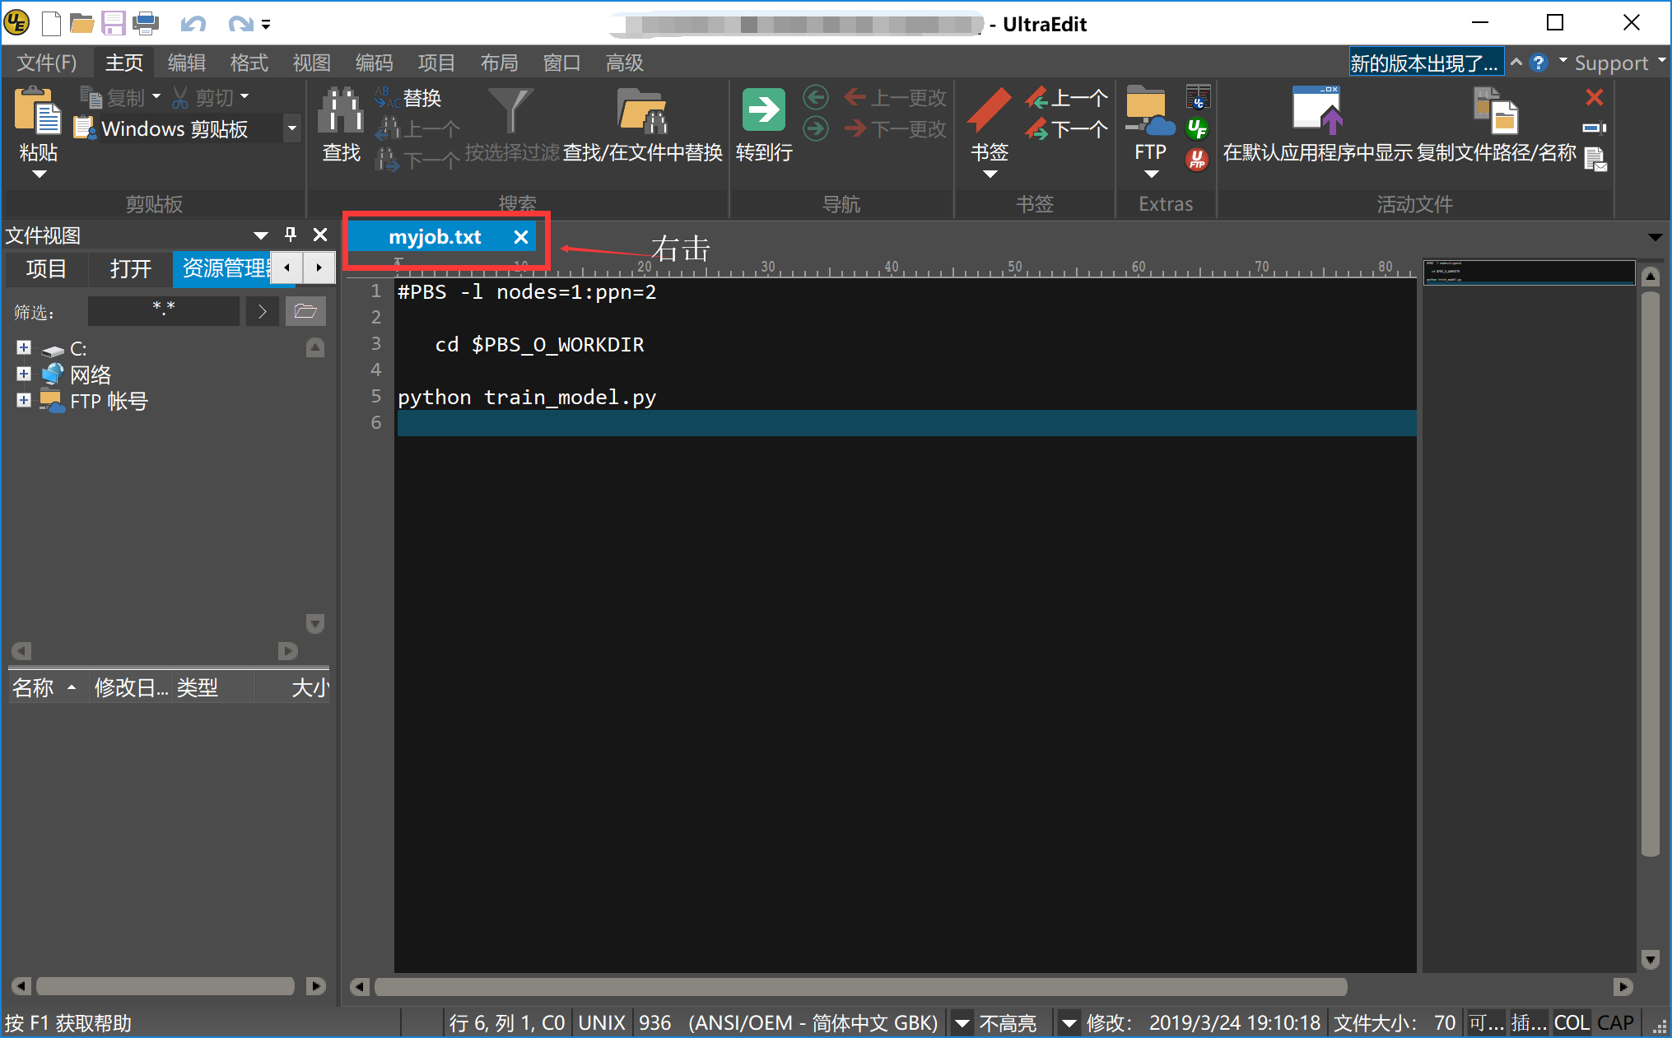Viewport: 1672px width, 1038px height.
Task: Click Replace (替换) in search group
Action: 408,98
